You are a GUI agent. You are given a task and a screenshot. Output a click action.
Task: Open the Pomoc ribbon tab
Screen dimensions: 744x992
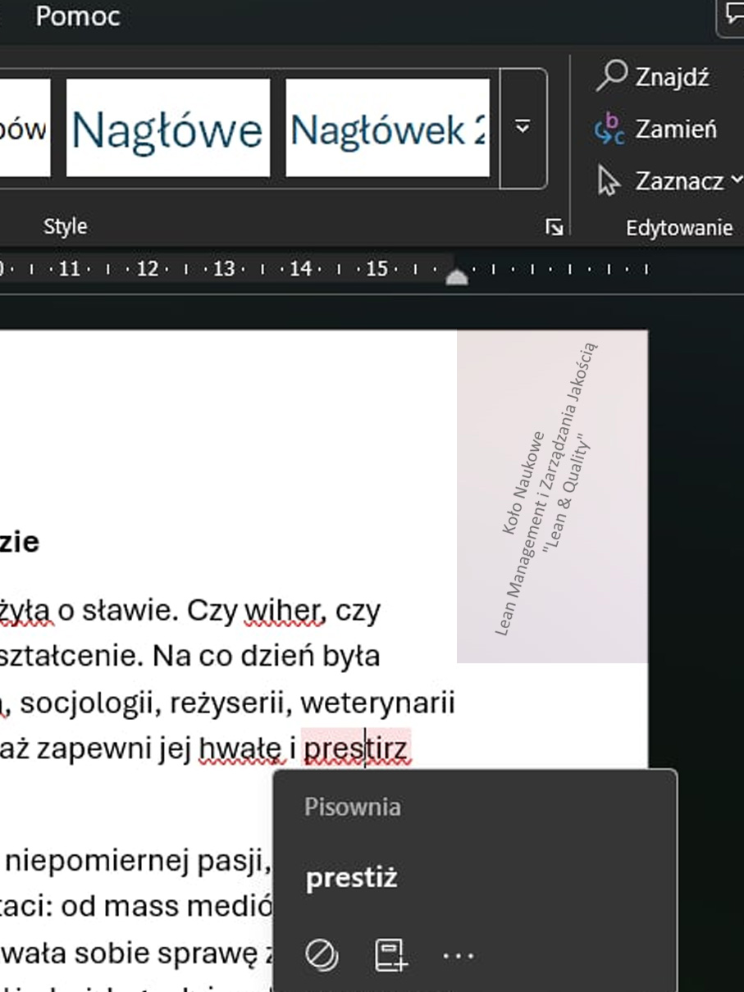(x=78, y=16)
